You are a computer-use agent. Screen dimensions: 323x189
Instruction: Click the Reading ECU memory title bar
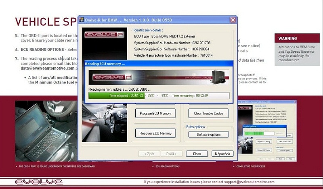[159, 64]
